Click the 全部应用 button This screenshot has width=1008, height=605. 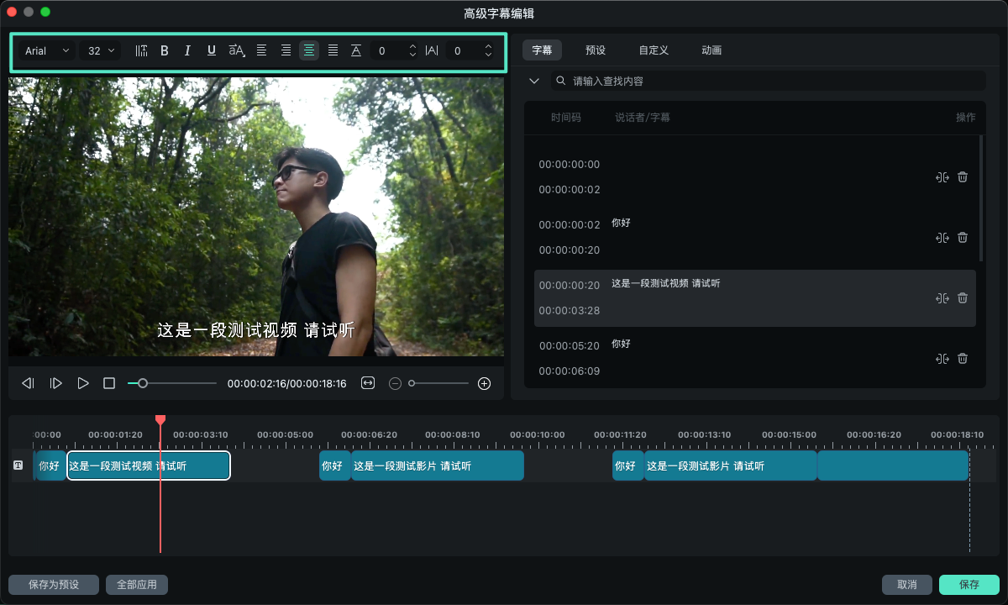coord(137,584)
